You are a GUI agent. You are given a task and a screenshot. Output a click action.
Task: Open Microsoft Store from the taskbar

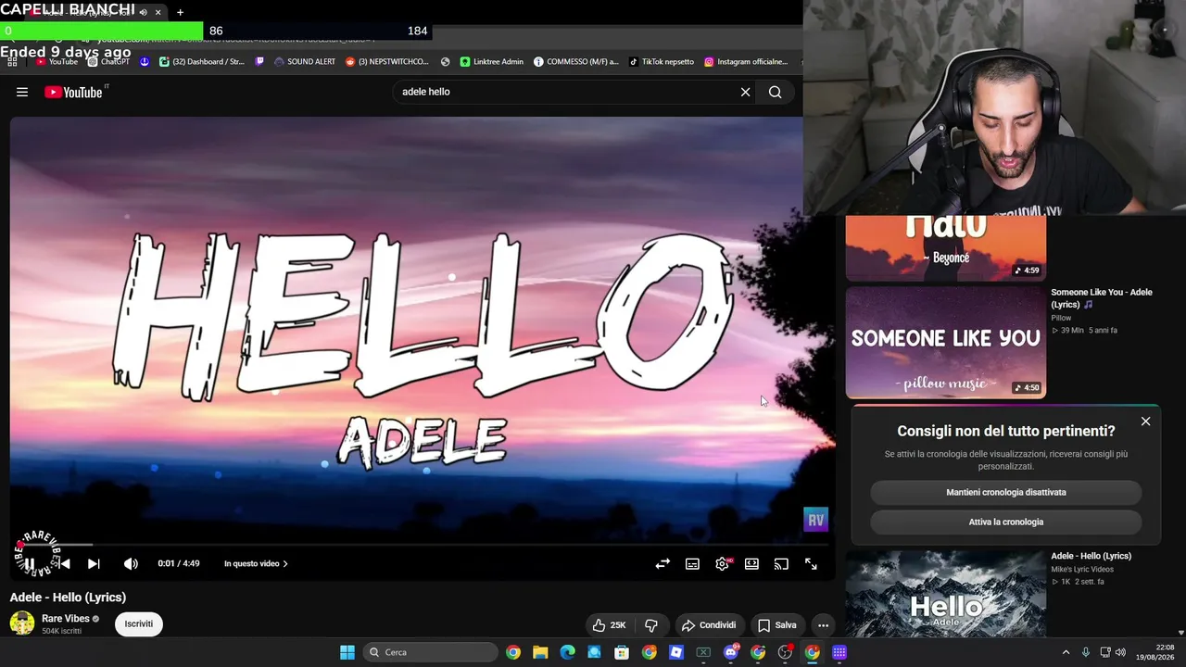coord(622,652)
